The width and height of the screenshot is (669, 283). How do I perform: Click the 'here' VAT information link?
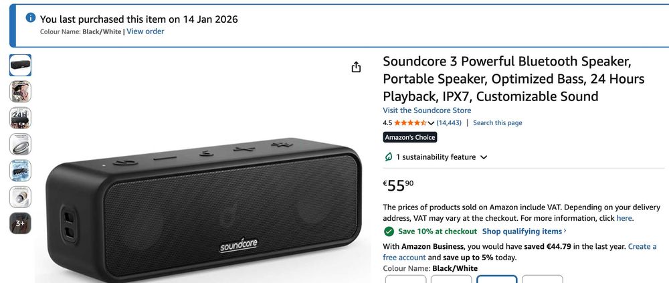[624, 218]
